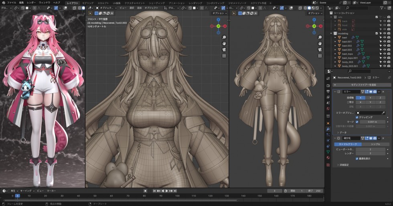Open the wrench Modifiers properties tab
This screenshot has height=206, width=393.
[x=328, y=129]
